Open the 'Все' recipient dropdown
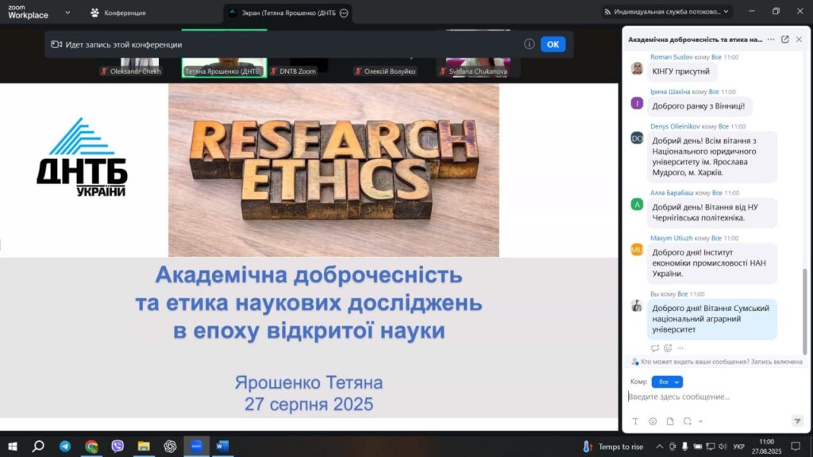Screen dimensions: 813x457 click(667, 382)
